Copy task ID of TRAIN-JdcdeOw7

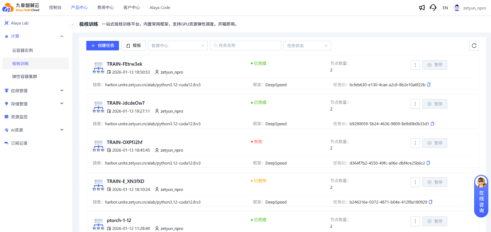pos(432,124)
